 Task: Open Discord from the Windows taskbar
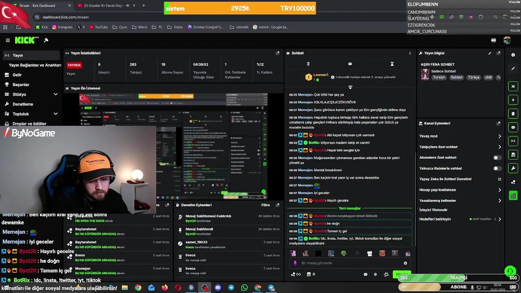pos(218,288)
